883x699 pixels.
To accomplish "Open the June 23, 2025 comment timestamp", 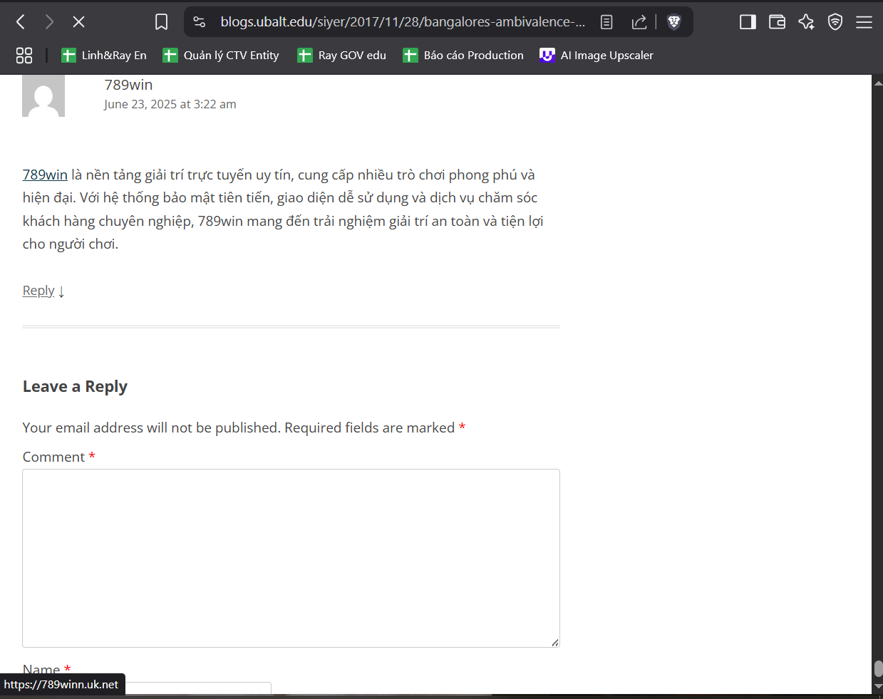I will click(170, 104).
